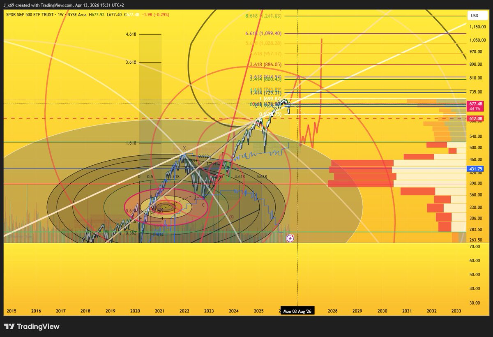Click the 30.00 lower pane axis label

475,302
